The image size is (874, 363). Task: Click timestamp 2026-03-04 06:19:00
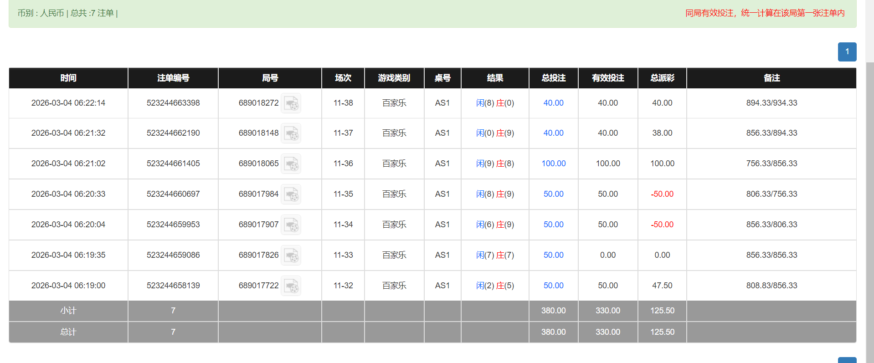pyautogui.click(x=68, y=286)
